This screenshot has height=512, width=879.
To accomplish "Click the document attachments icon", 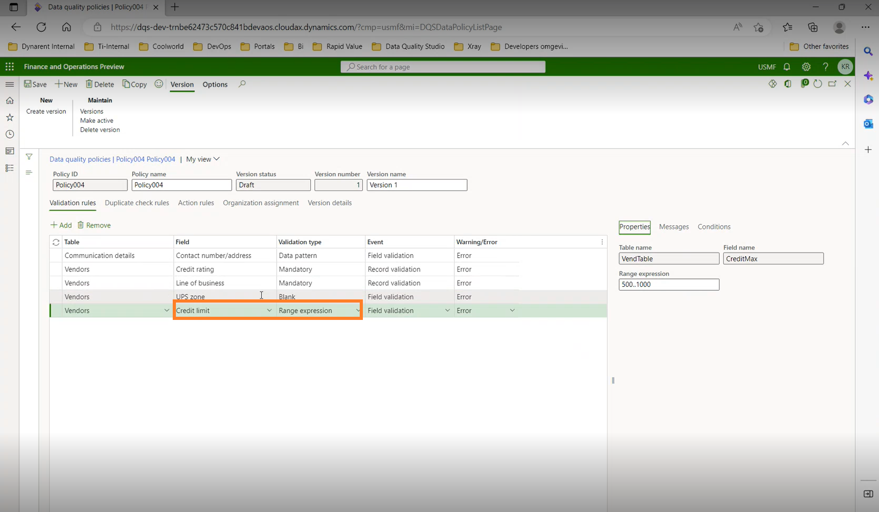I will pyautogui.click(x=804, y=84).
